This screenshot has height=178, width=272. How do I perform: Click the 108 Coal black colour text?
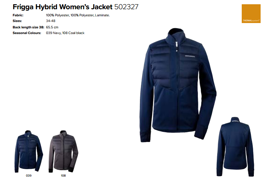click(x=73, y=33)
